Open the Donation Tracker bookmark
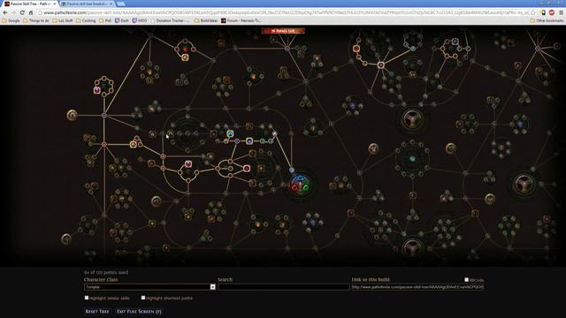The height and width of the screenshot is (318, 566). coord(170,20)
